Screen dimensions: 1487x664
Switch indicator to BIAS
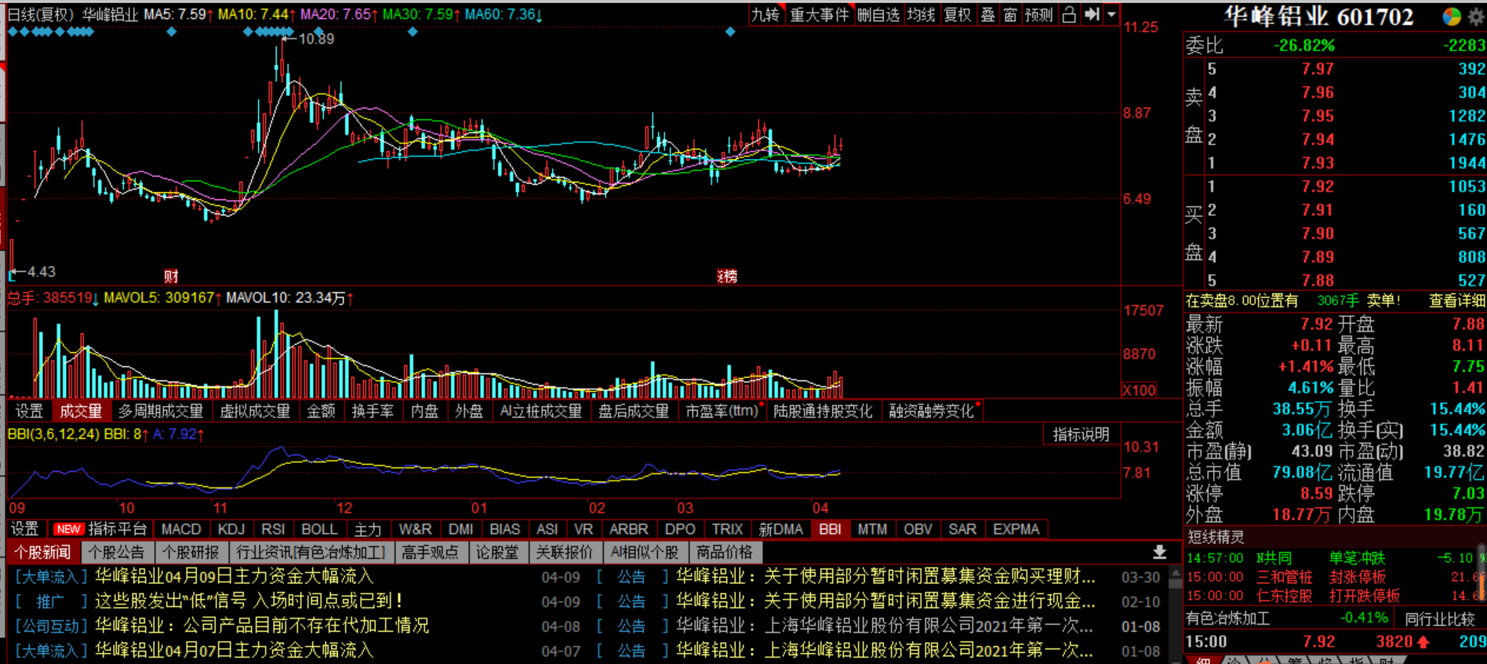click(x=505, y=529)
